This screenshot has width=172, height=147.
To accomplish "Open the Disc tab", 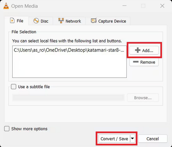I will pos(41,21).
